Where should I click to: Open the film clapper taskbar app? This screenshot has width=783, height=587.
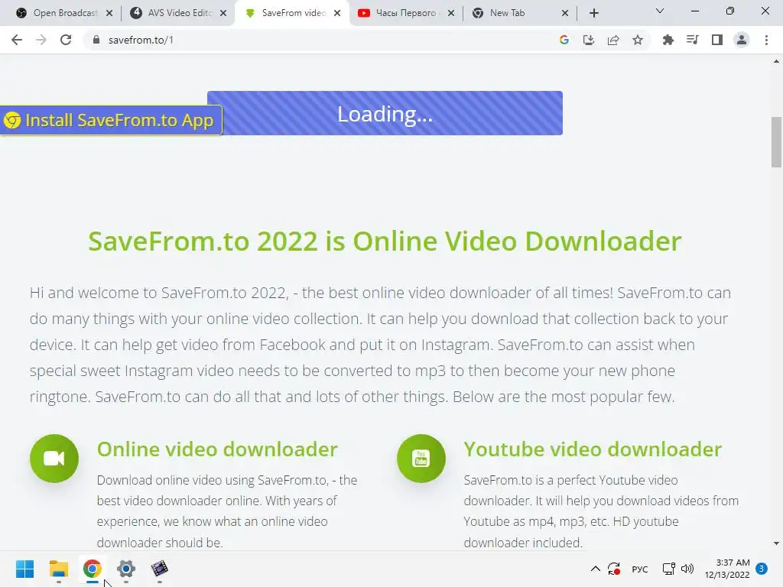pos(159,569)
